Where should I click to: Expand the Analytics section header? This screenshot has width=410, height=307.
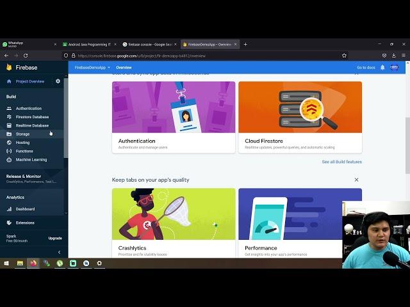click(15, 198)
